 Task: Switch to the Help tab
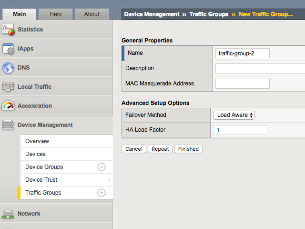coord(55,14)
